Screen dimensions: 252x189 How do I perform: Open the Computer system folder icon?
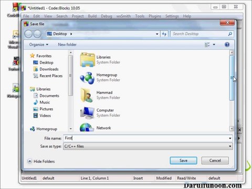coord(87,113)
